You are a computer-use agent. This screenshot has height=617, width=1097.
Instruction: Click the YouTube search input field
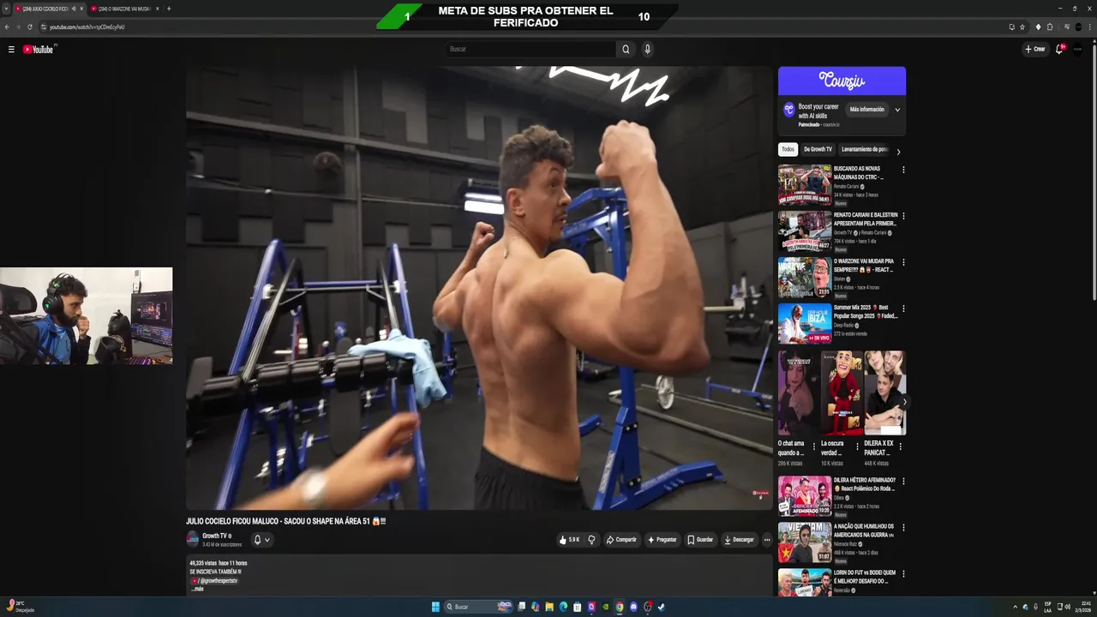pos(531,49)
